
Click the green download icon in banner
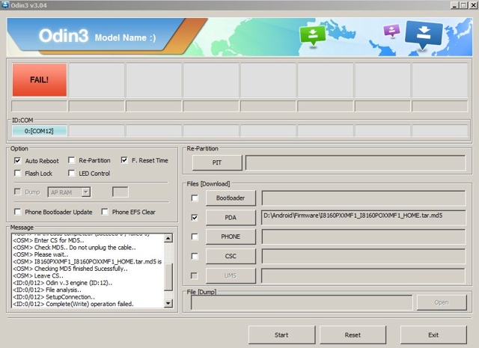tap(312, 35)
